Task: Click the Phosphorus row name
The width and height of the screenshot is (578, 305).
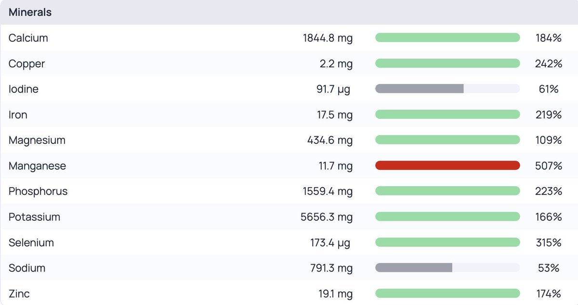Action: 38,191
